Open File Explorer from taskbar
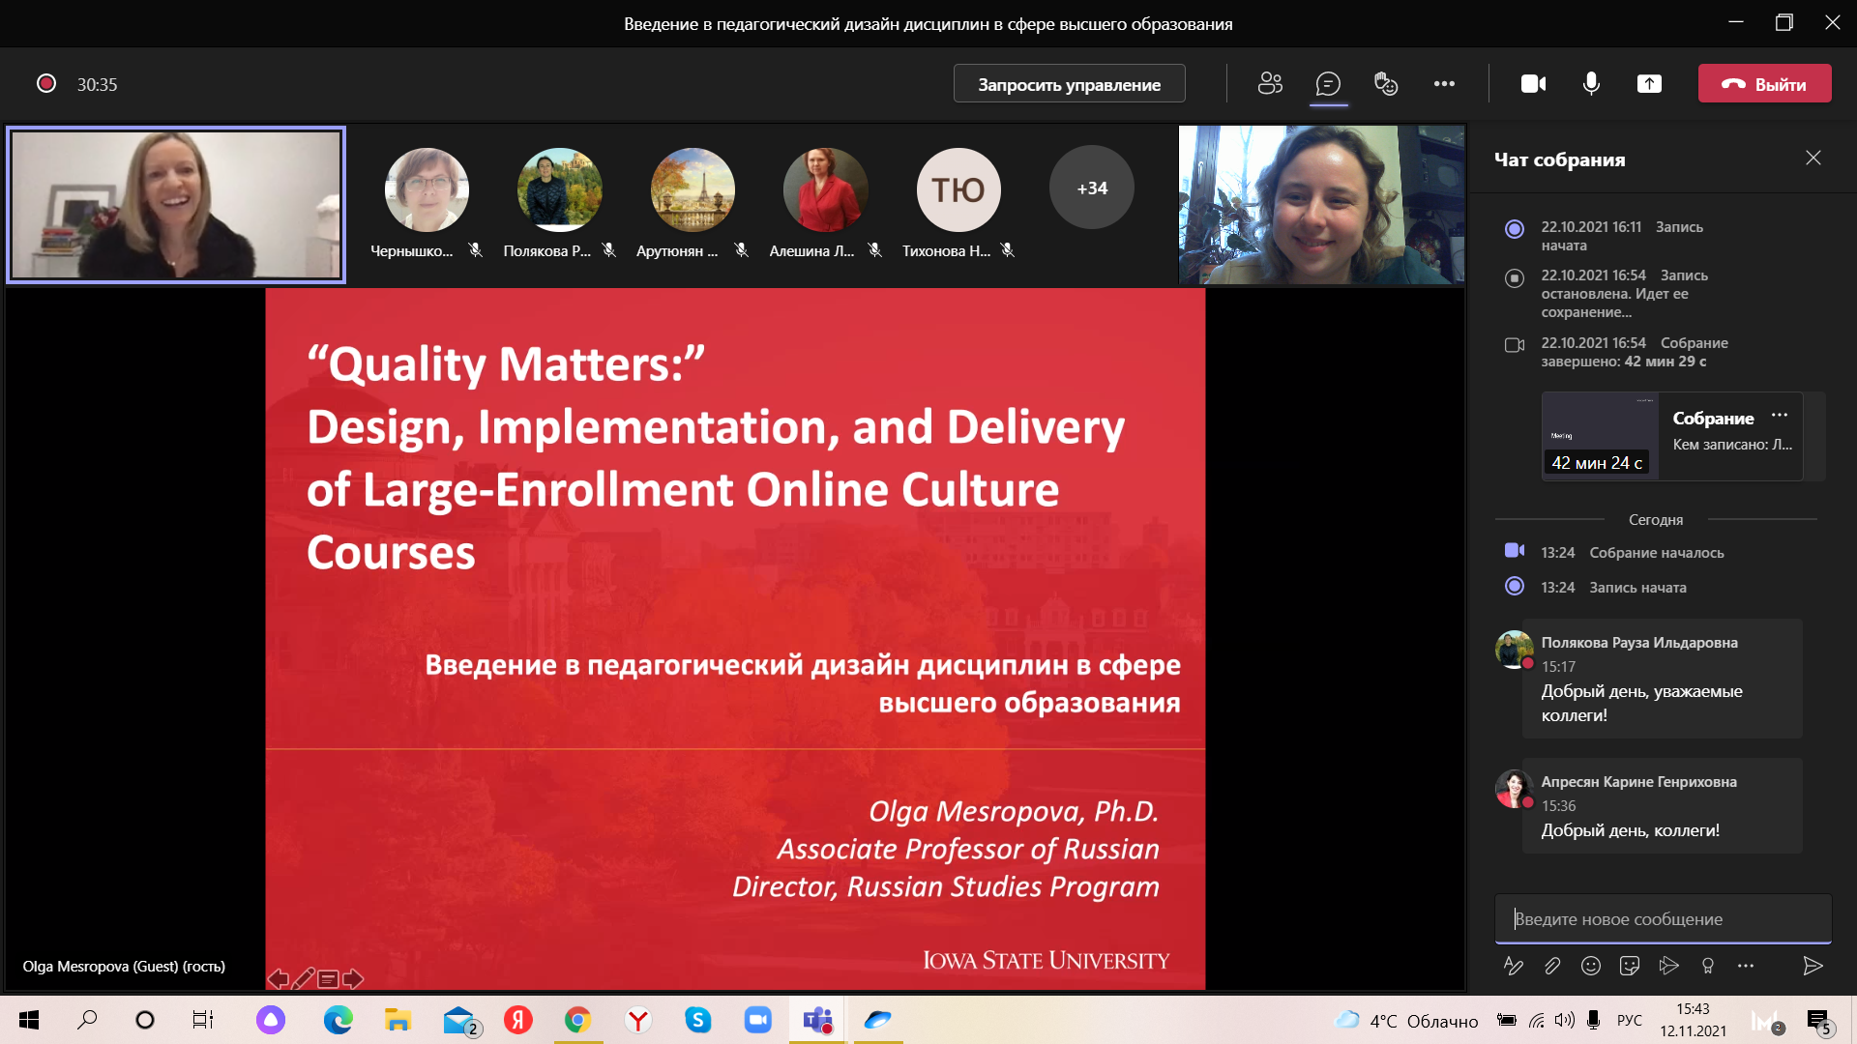This screenshot has height=1044, width=1857. coord(398,1020)
